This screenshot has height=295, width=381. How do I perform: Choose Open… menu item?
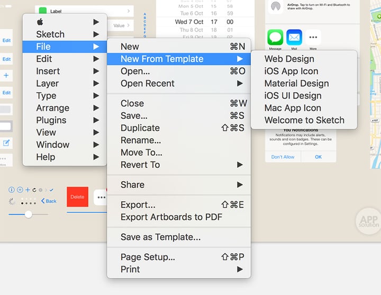(x=179, y=71)
